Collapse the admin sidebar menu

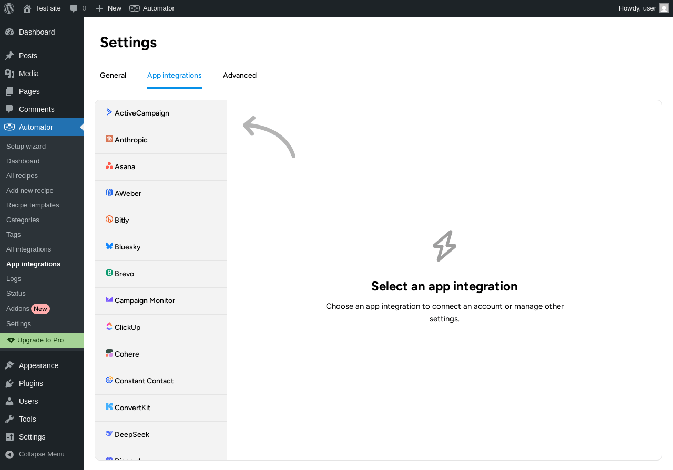tap(42, 454)
